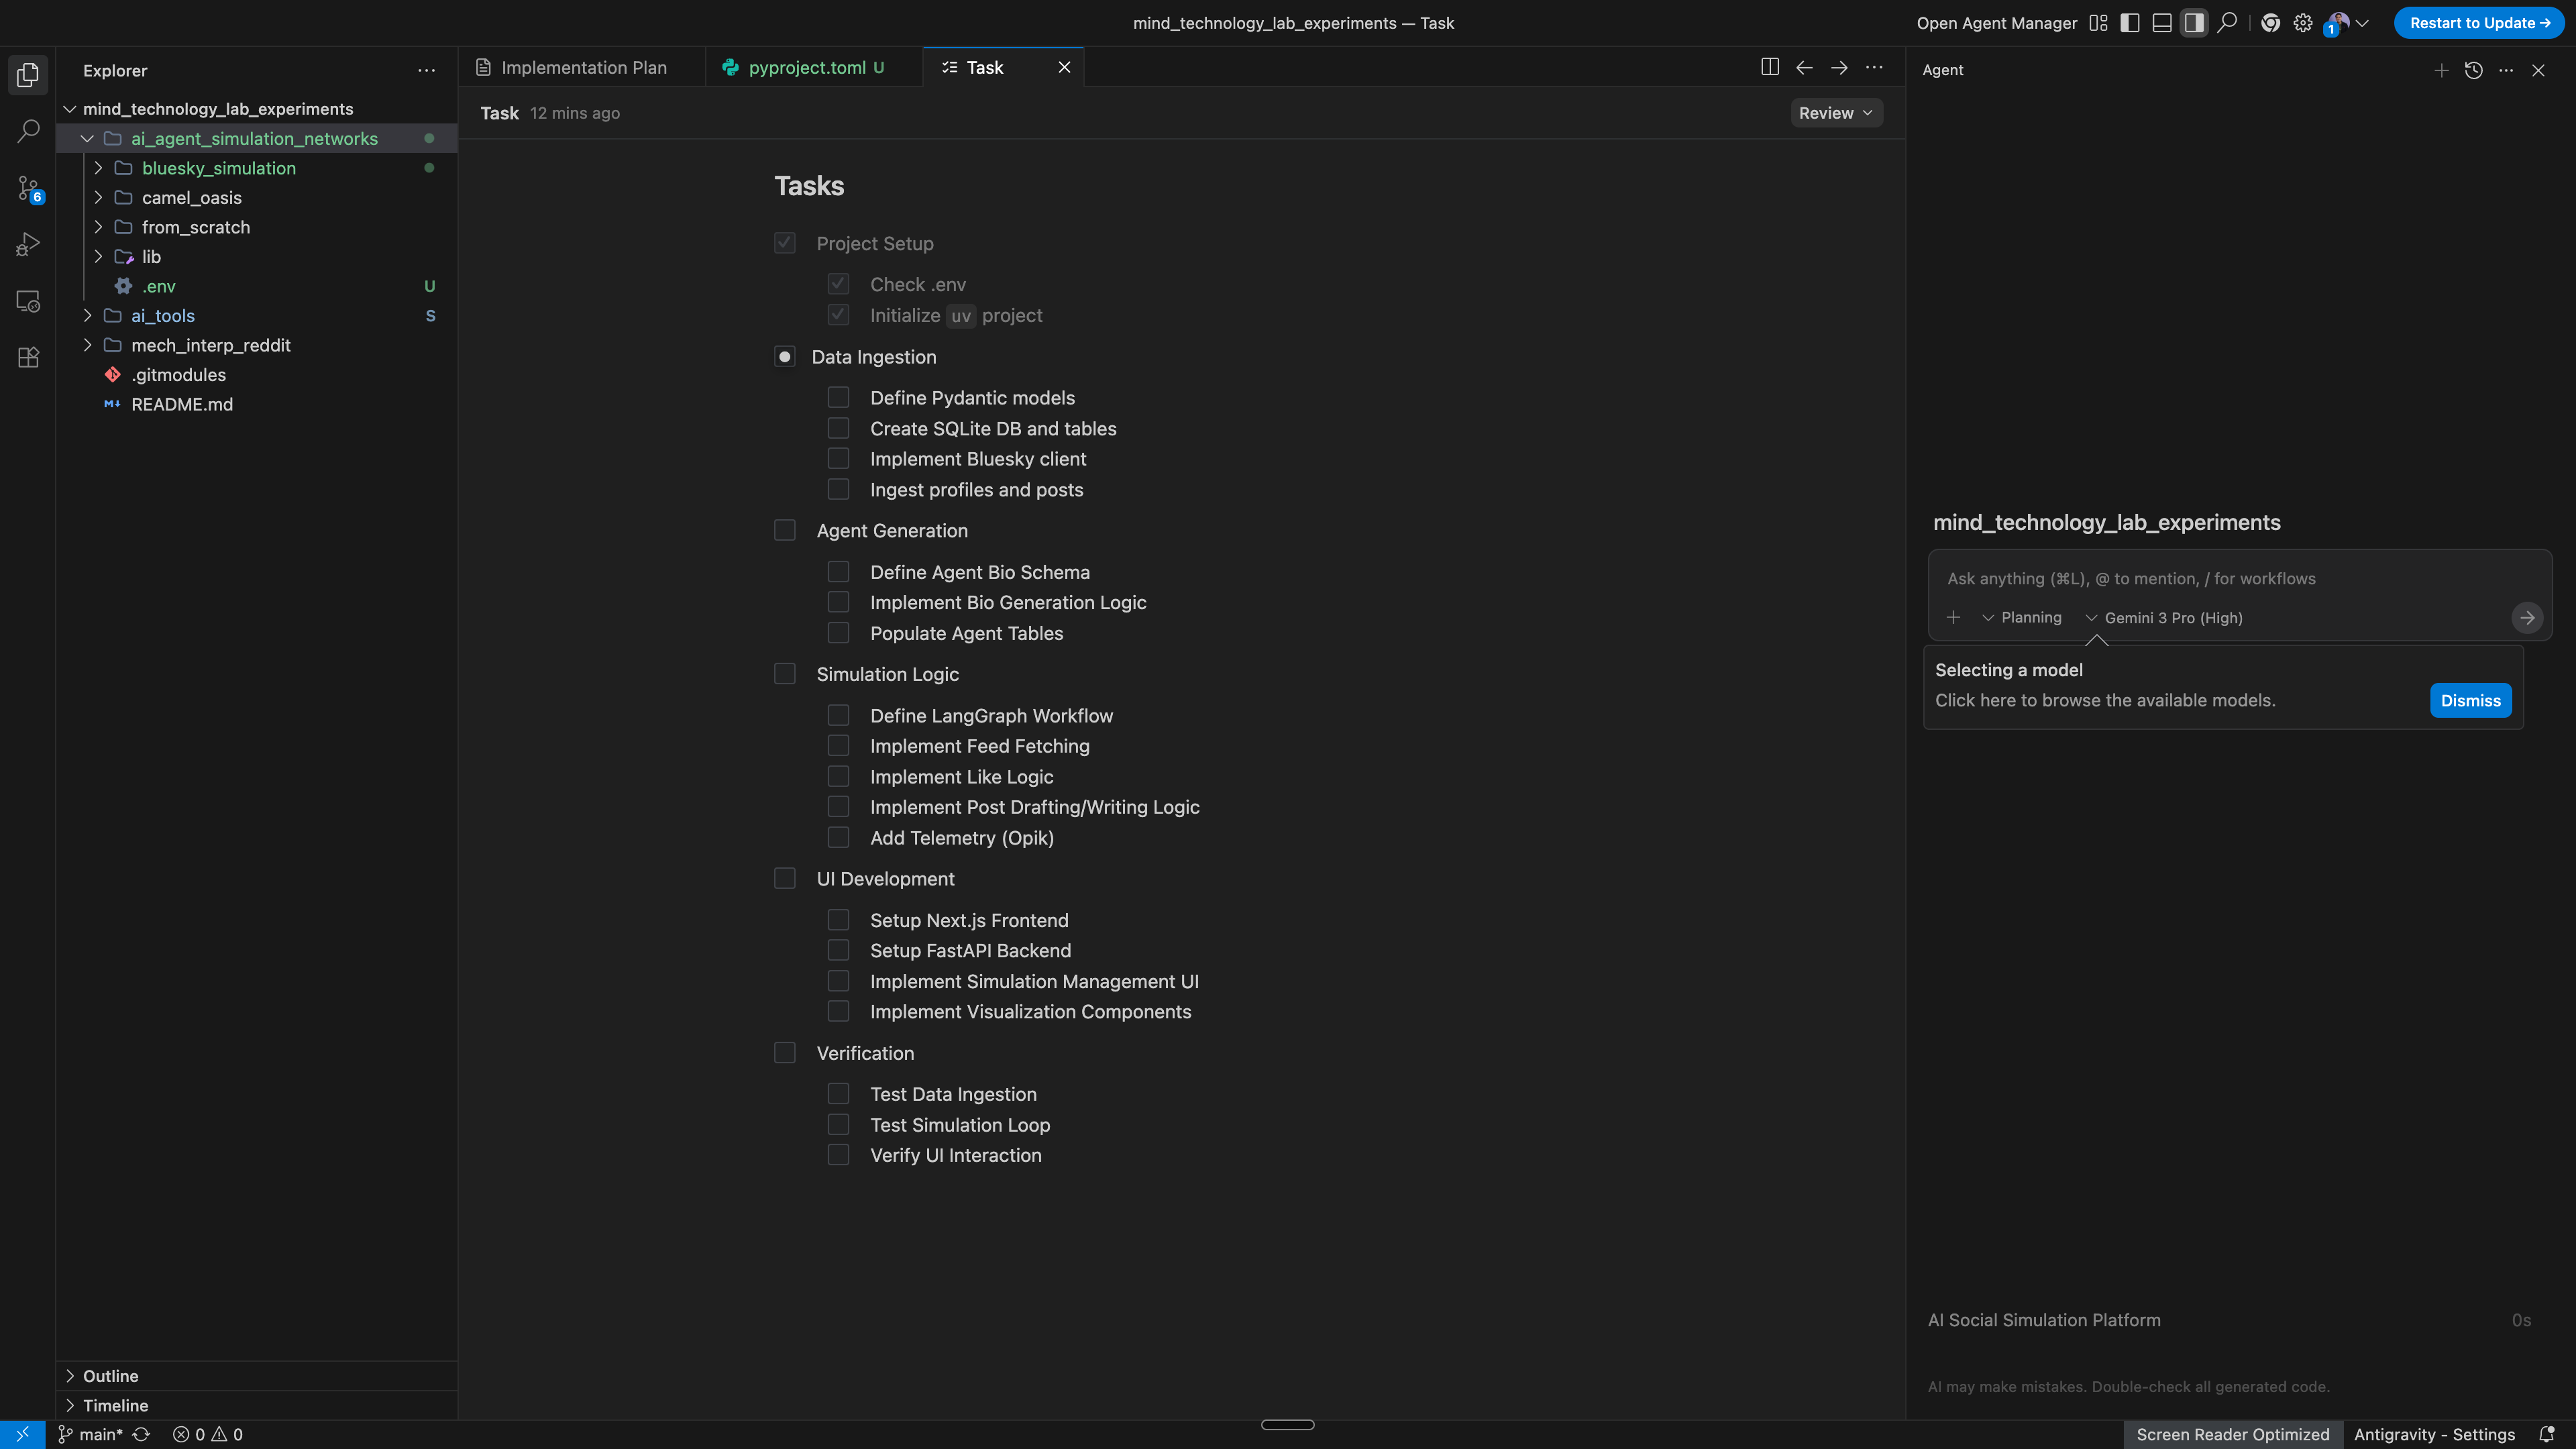2576x1449 pixels.
Task: Open agent conversation history icon
Action: pyautogui.click(x=2474, y=70)
